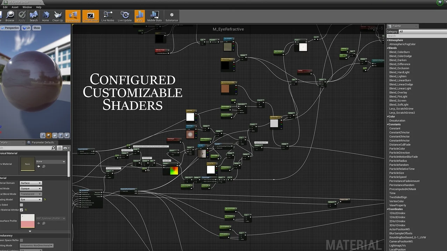The width and height of the screenshot is (447, 251).
Task: Click the Perspective viewport button
Action: coord(10,28)
